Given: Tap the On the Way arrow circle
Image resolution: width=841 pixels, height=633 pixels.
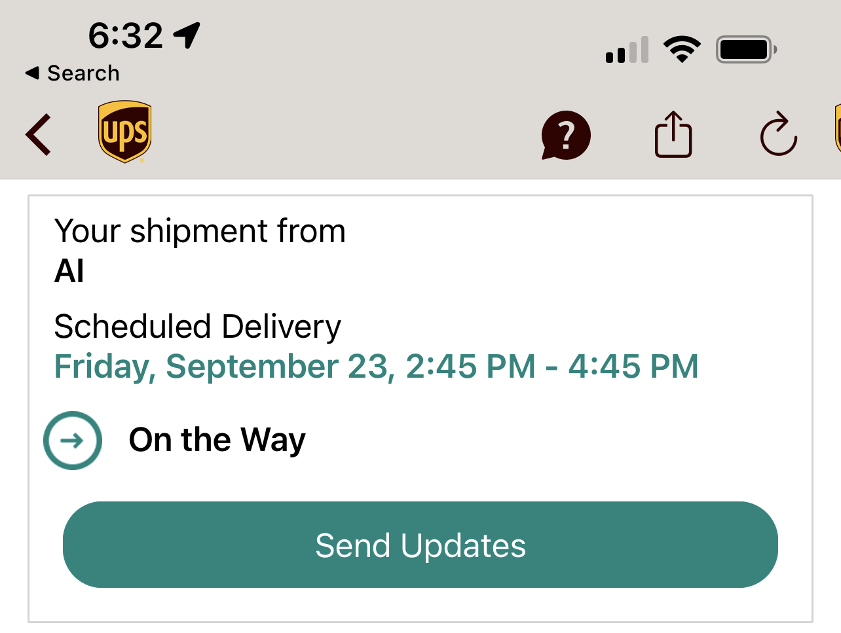Looking at the screenshot, I should [x=73, y=440].
